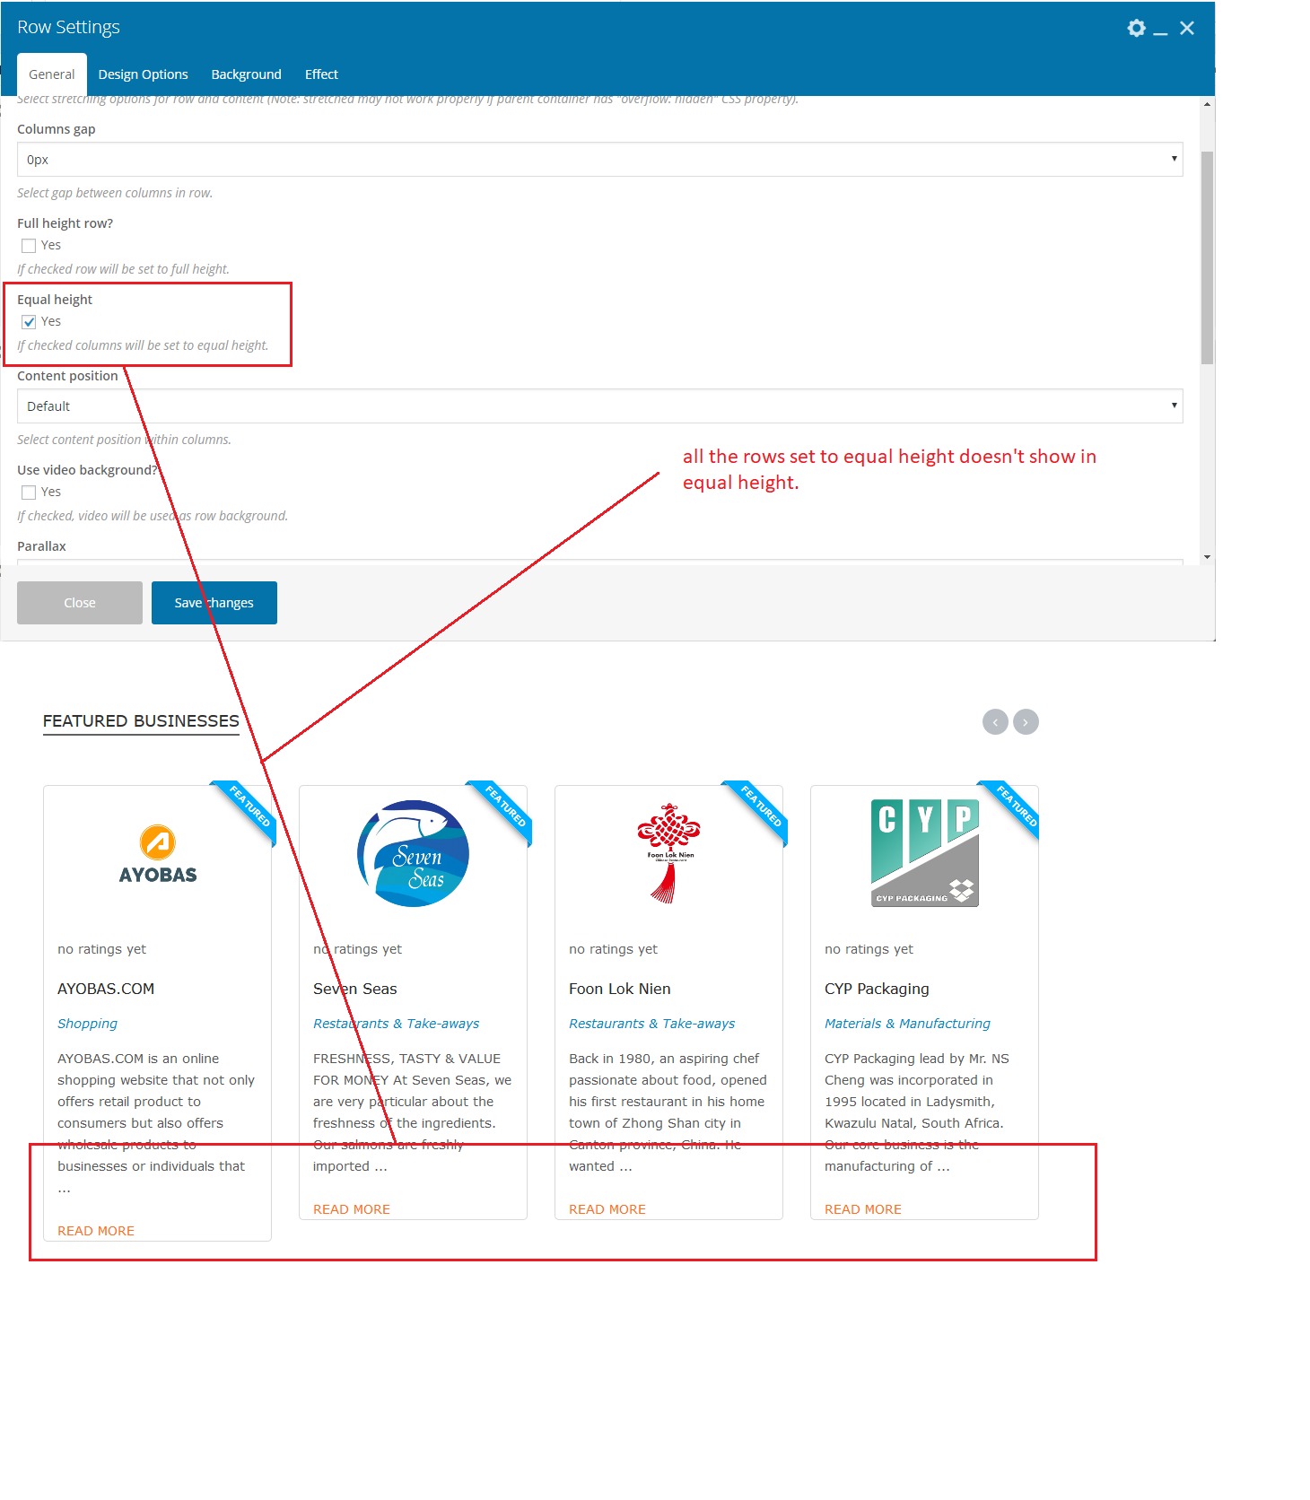Image resolution: width=1310 pixels, height=1500 pixels.
Task: Open the Effect tab
Action: click(321, 74)
